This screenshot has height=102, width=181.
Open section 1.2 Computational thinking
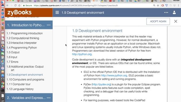click(23, 38)
